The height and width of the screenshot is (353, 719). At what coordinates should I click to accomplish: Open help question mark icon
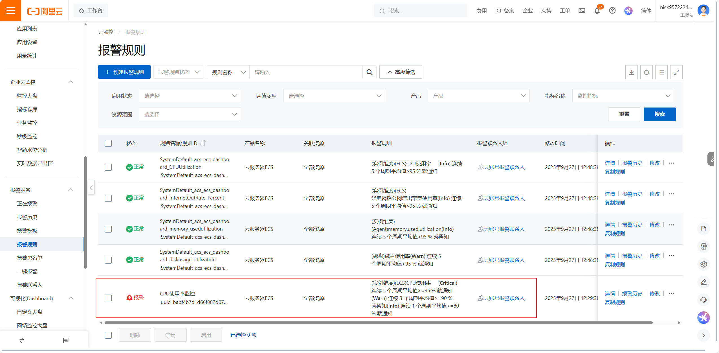pos(612,11)
